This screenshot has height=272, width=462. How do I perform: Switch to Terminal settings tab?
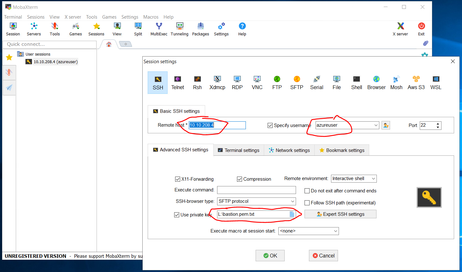pos(239,150)
